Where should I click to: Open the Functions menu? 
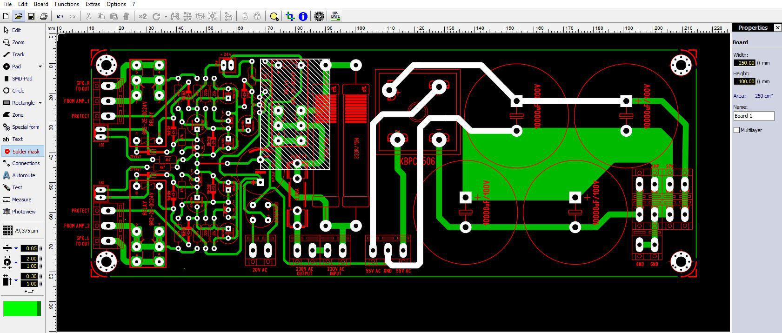click(x=67, y=4)
